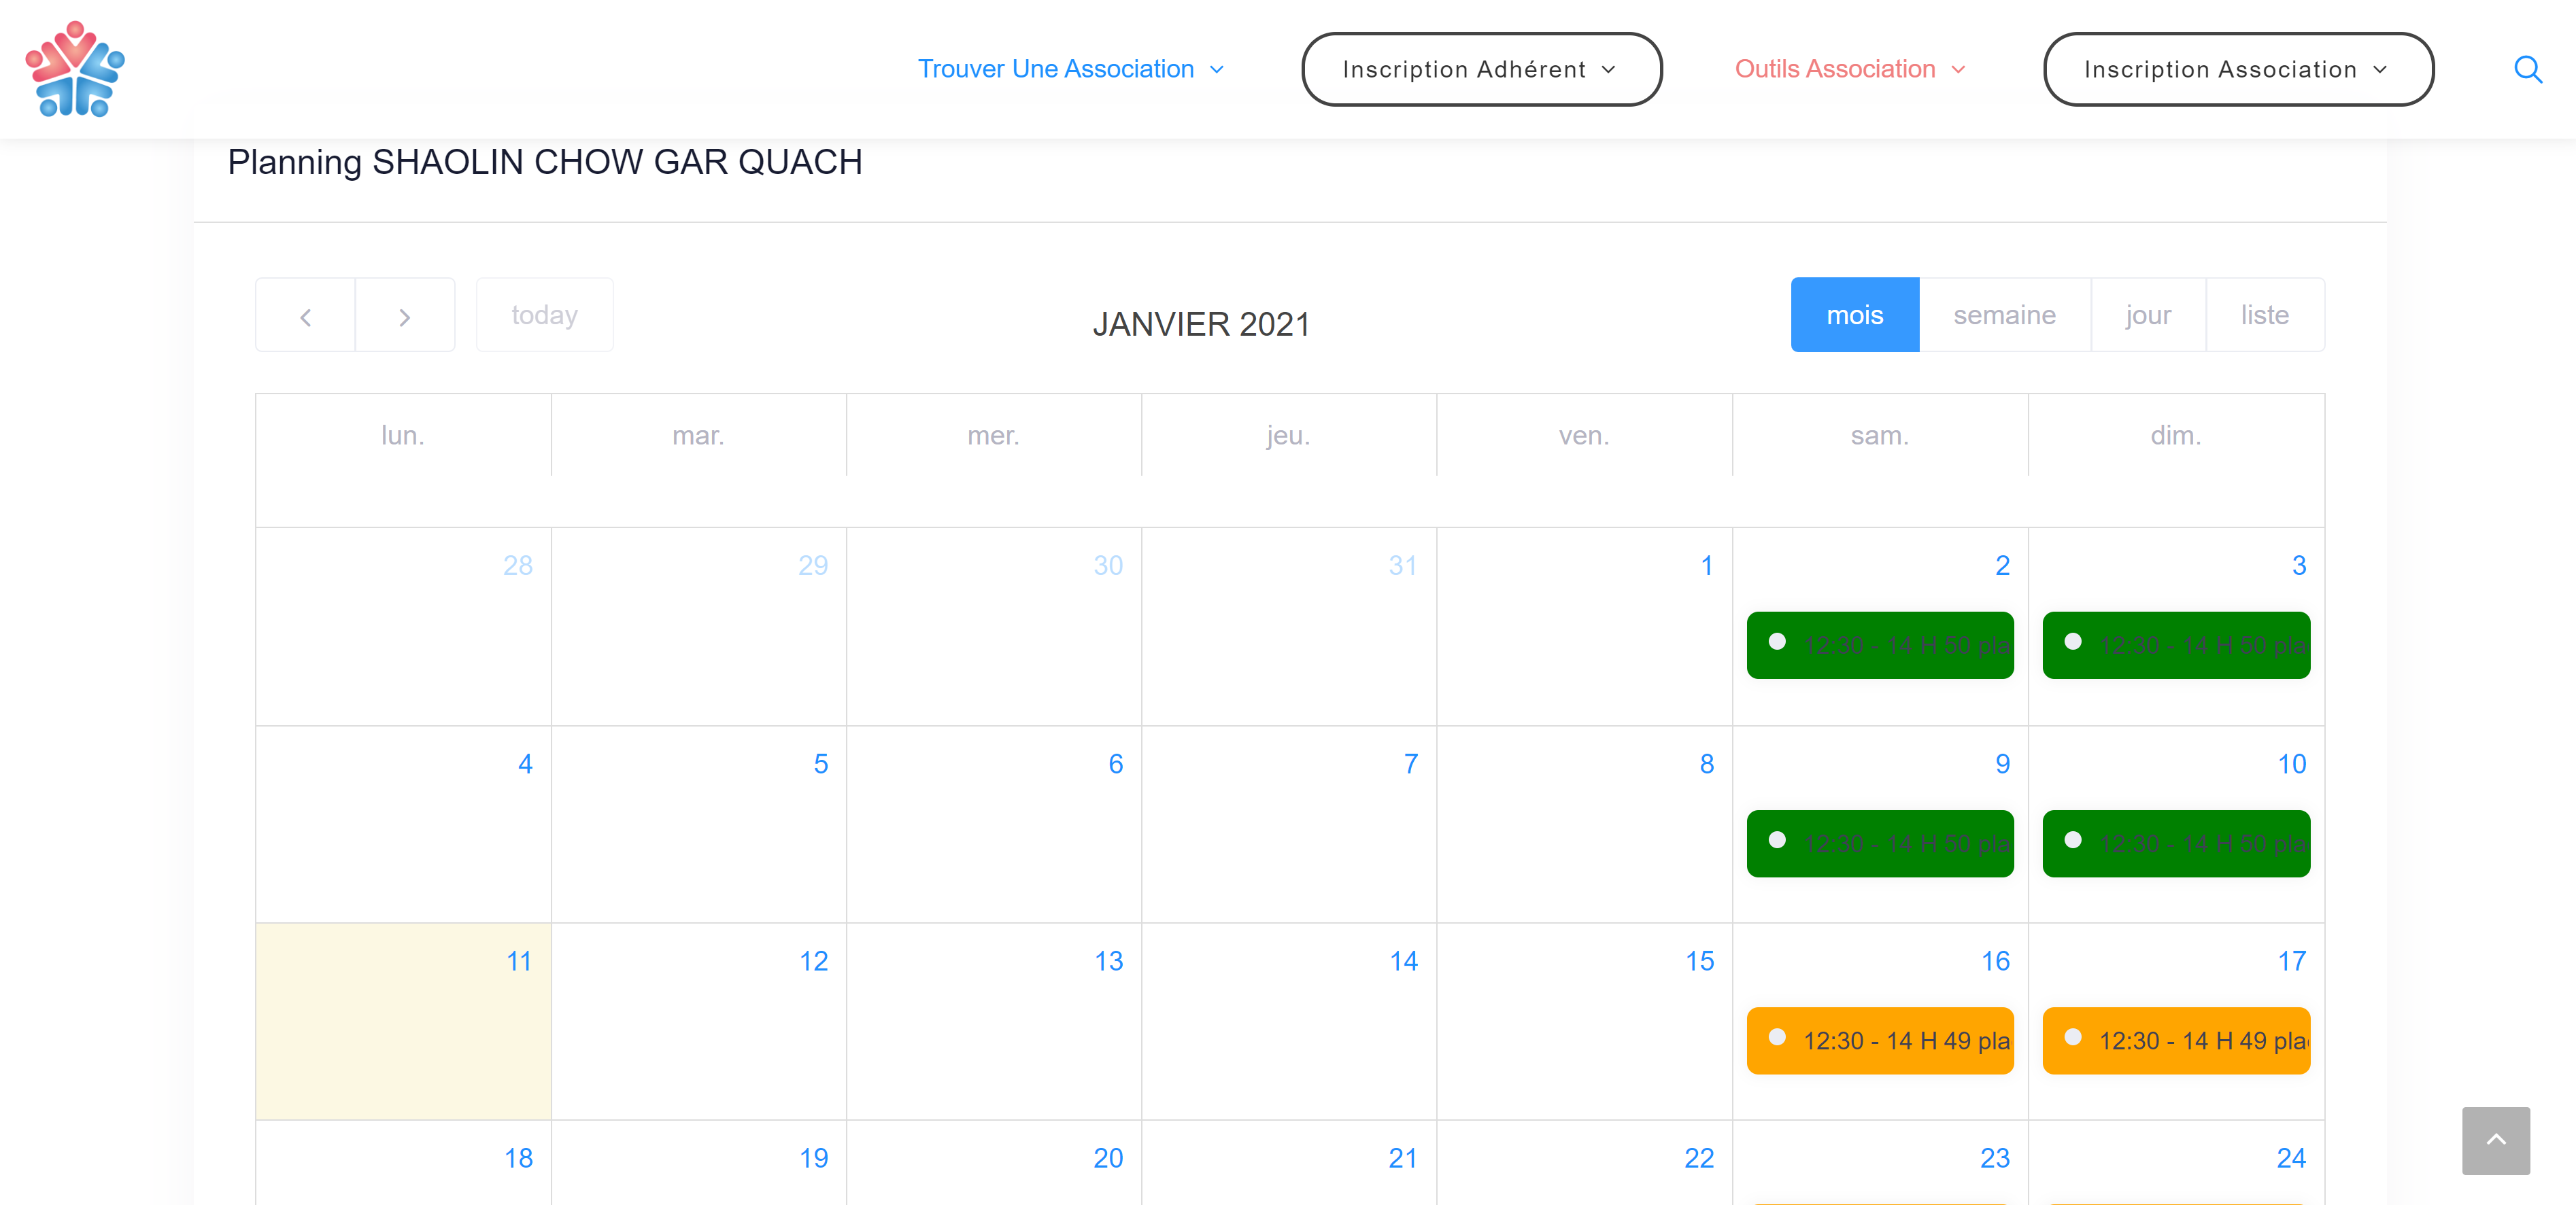Open the search magnifier icon

point(2527,69)
